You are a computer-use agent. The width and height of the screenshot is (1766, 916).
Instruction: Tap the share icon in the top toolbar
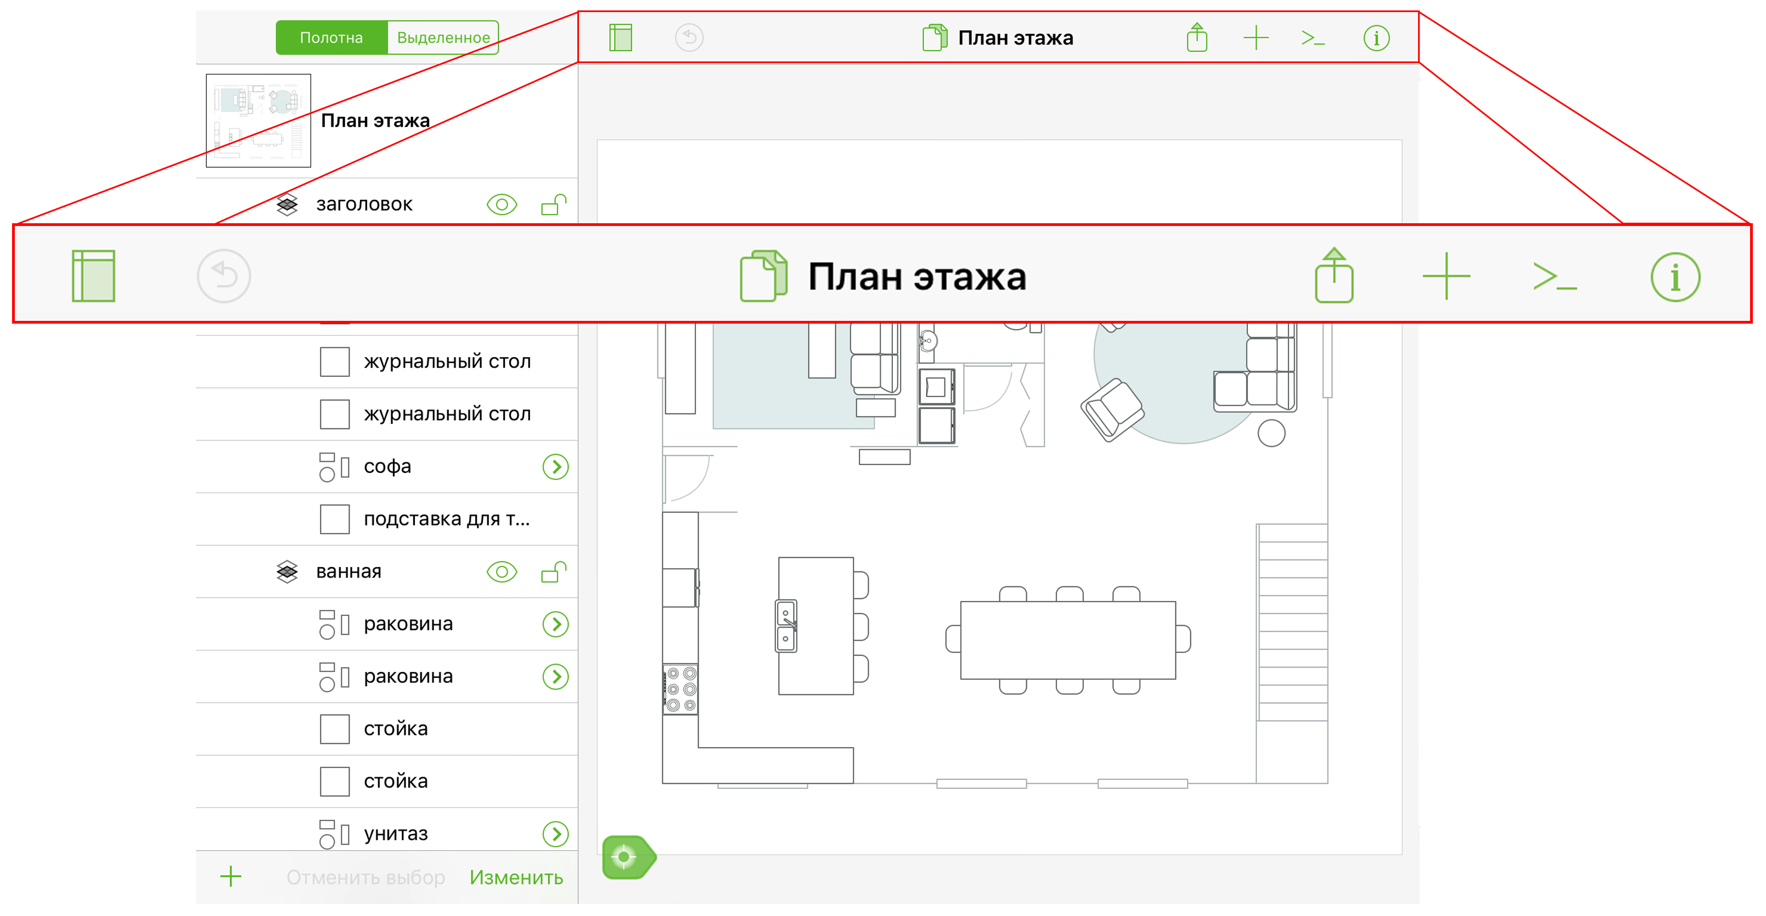coord(1197,37)
